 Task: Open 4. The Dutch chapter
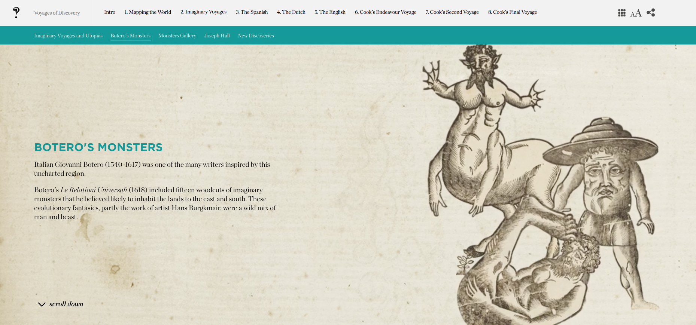point(291,12)
